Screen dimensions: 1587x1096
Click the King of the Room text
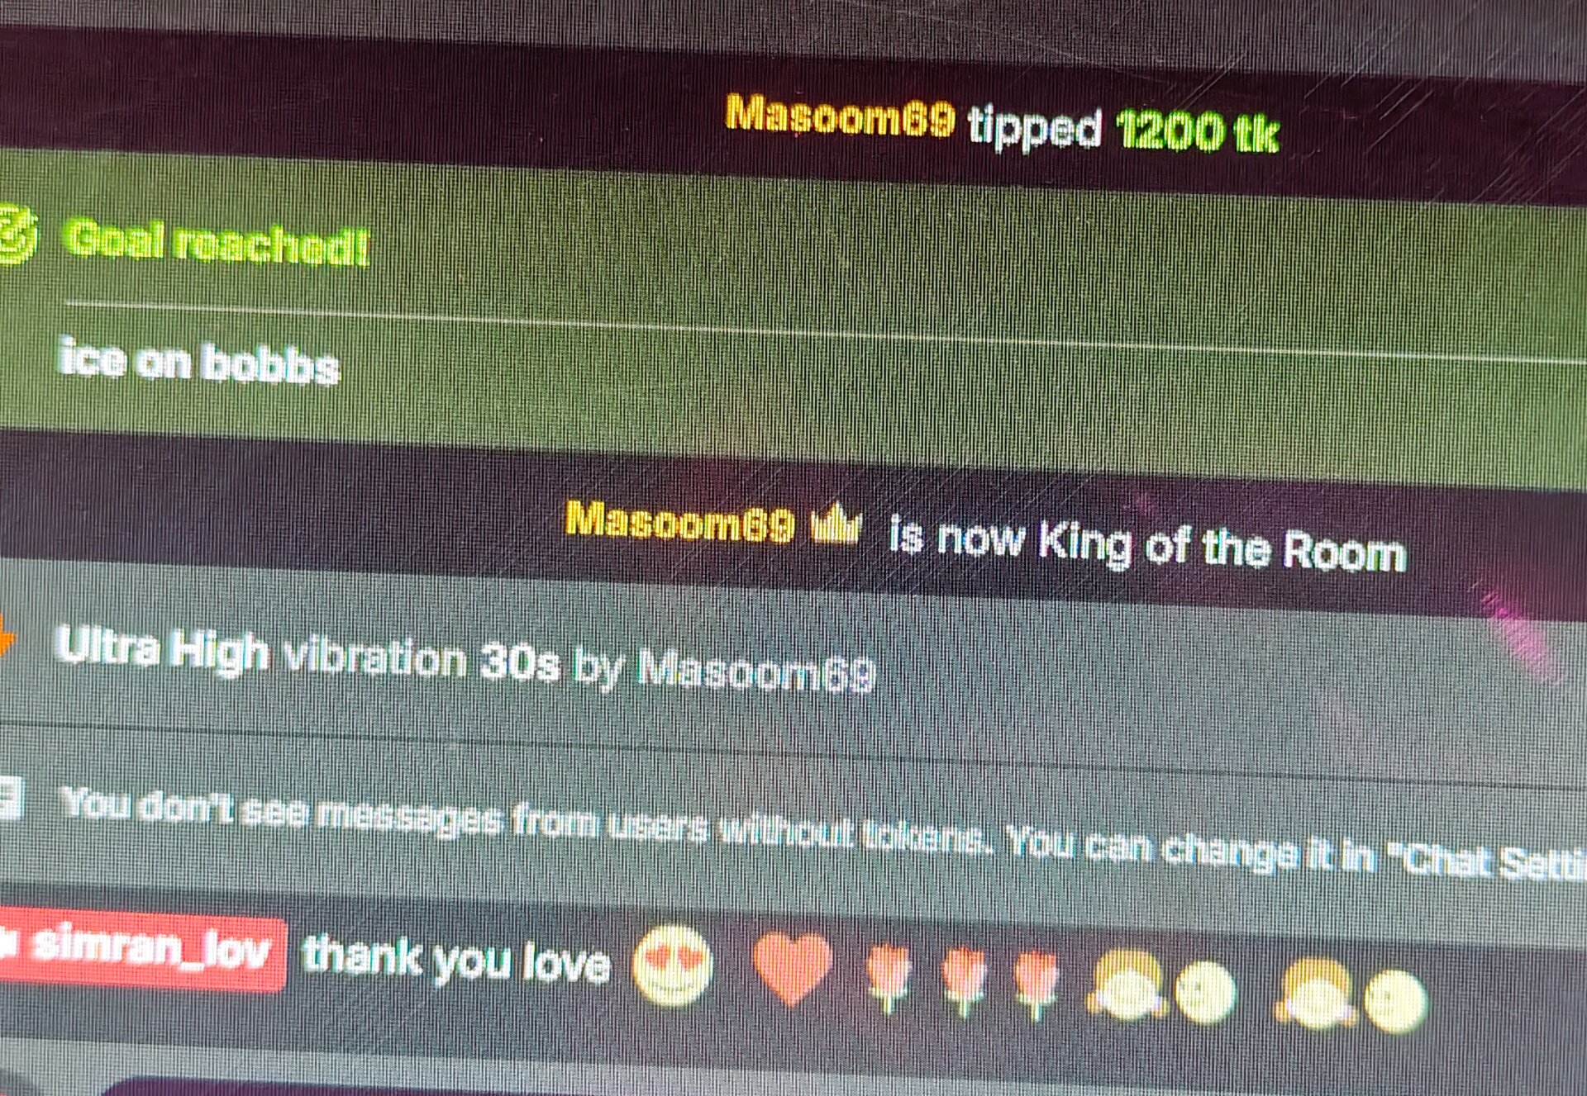coord(1221,547)
